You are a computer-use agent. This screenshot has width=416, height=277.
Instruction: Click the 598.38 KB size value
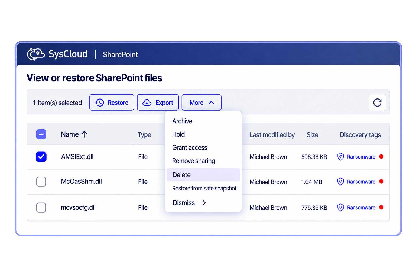click(314, 157)
